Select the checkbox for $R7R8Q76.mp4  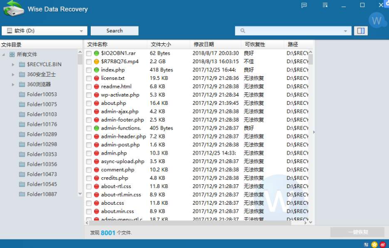(x=89, y=62)
